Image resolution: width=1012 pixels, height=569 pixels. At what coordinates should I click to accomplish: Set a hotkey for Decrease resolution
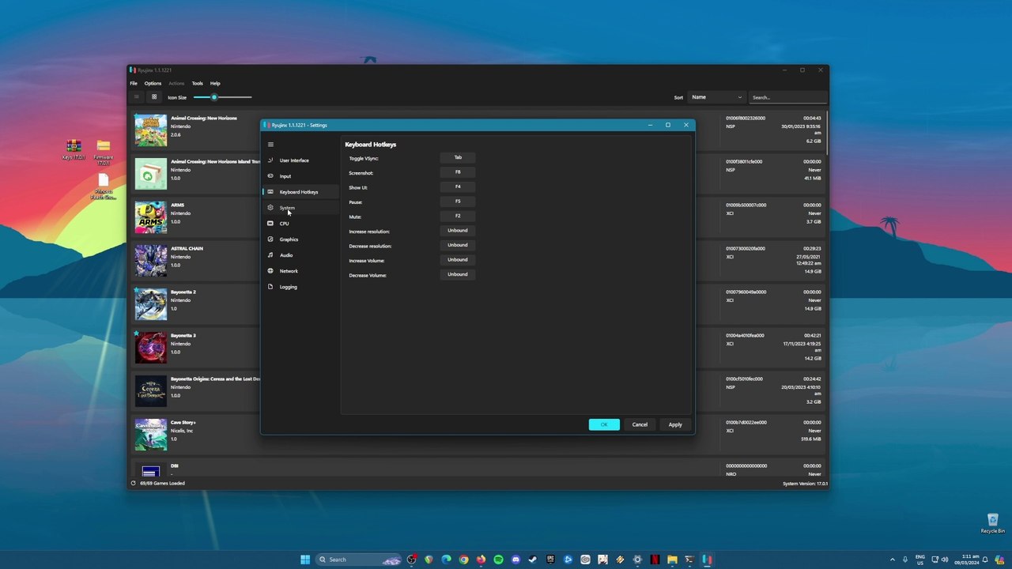pos(458,245)
